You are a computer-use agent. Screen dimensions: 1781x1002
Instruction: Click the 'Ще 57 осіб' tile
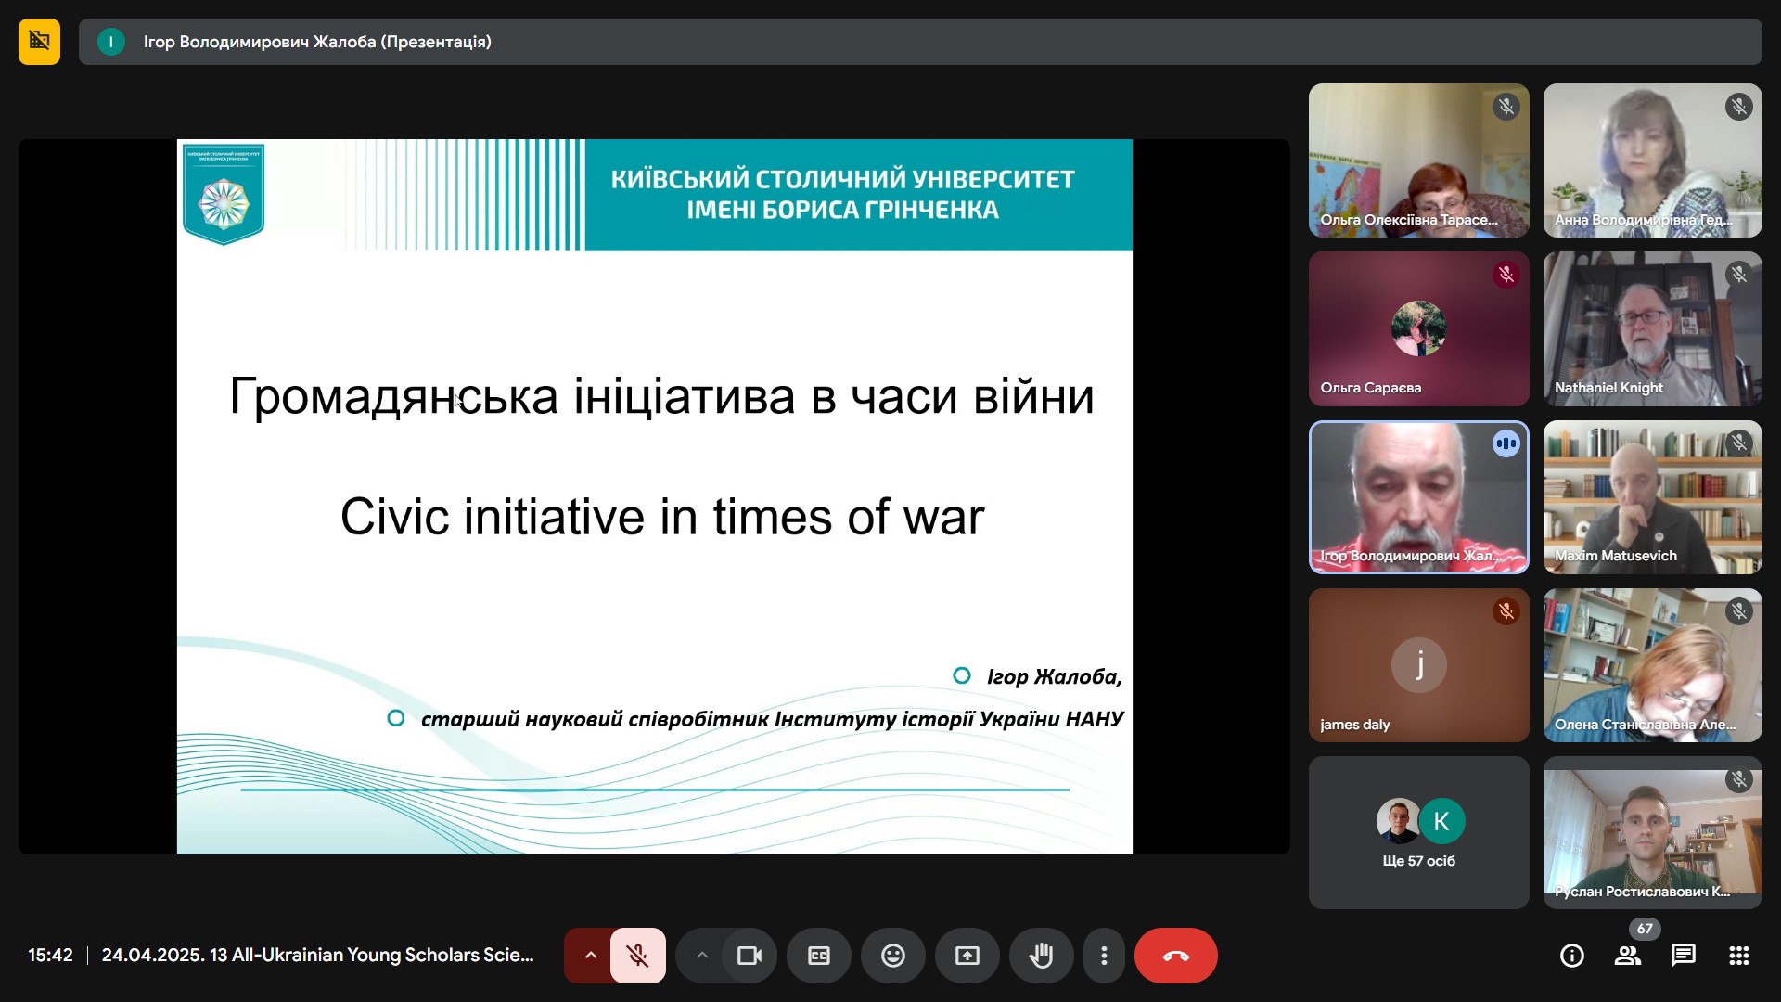pyautogui.click(x=1418, y=832)
